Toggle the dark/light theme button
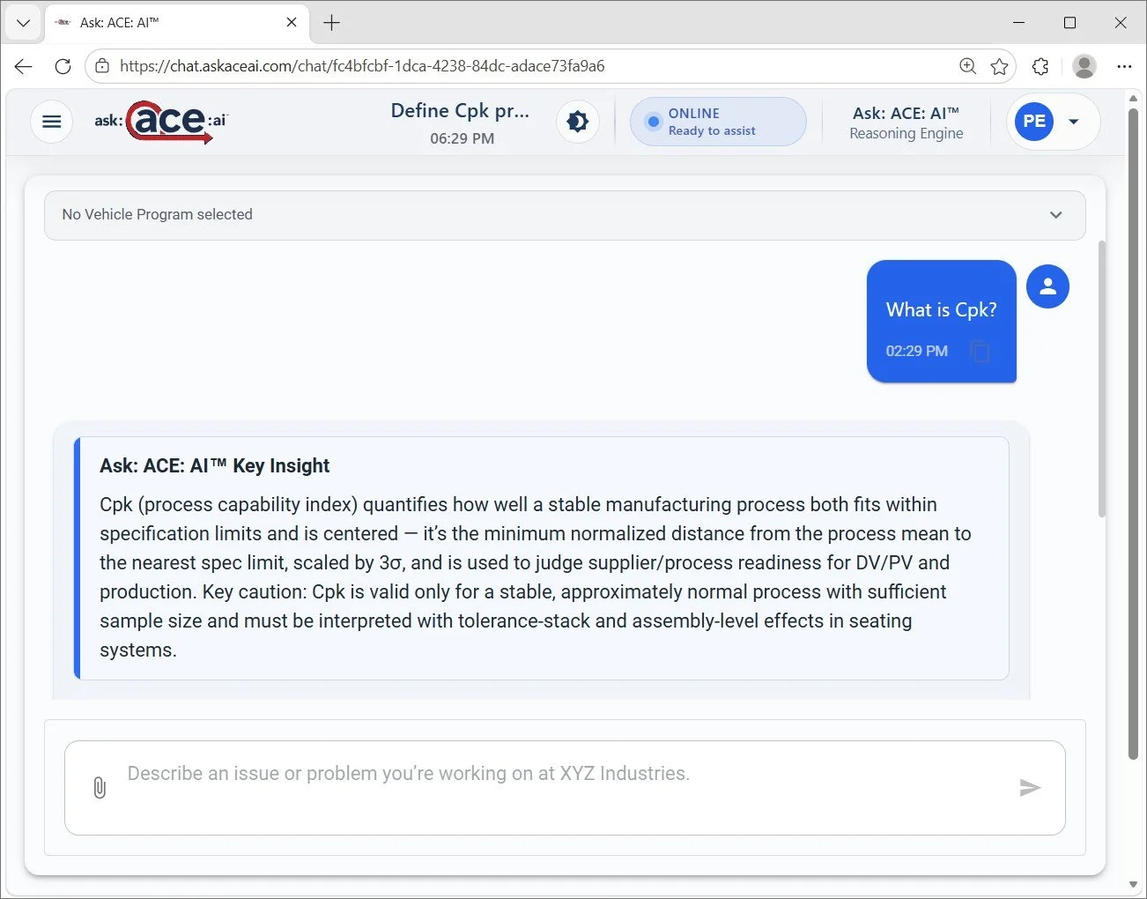 578,122
